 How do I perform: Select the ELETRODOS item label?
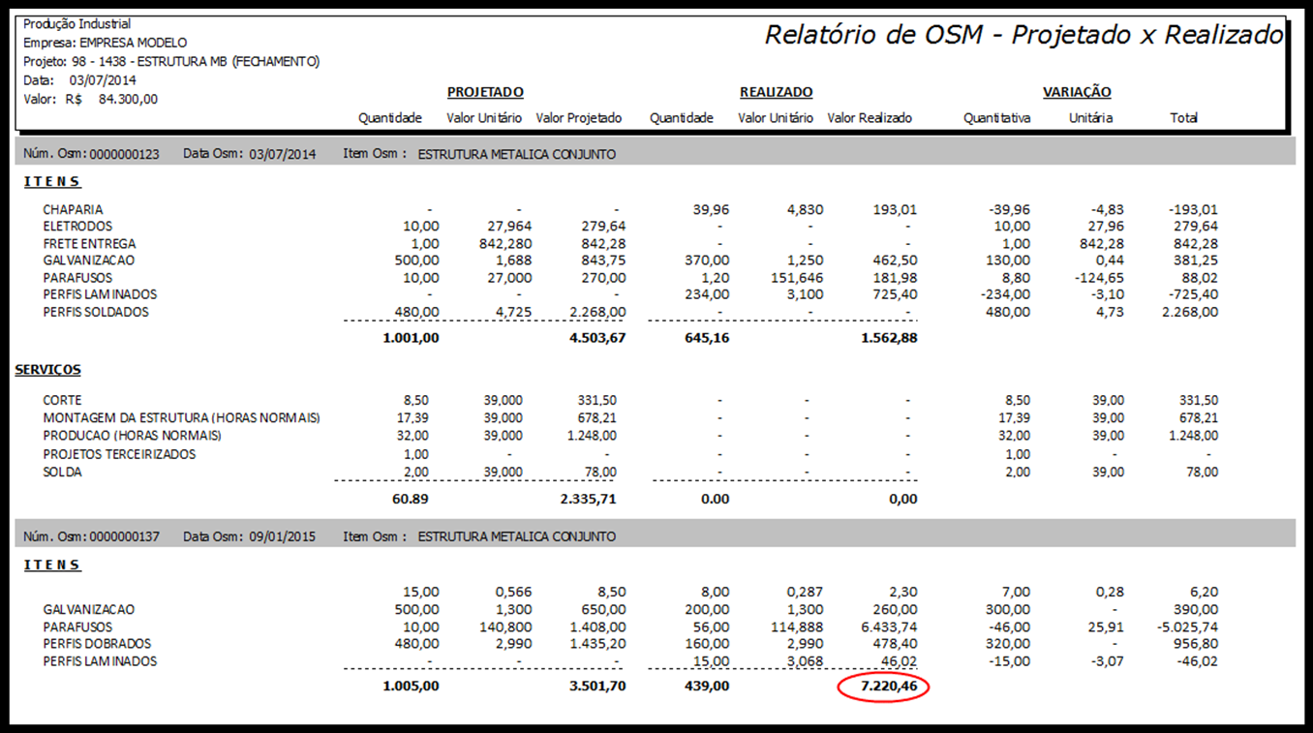point(77,227)
